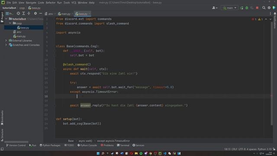Open the Help menu
The height and width of the screenshot is (156, 277).
click(91, 3)
